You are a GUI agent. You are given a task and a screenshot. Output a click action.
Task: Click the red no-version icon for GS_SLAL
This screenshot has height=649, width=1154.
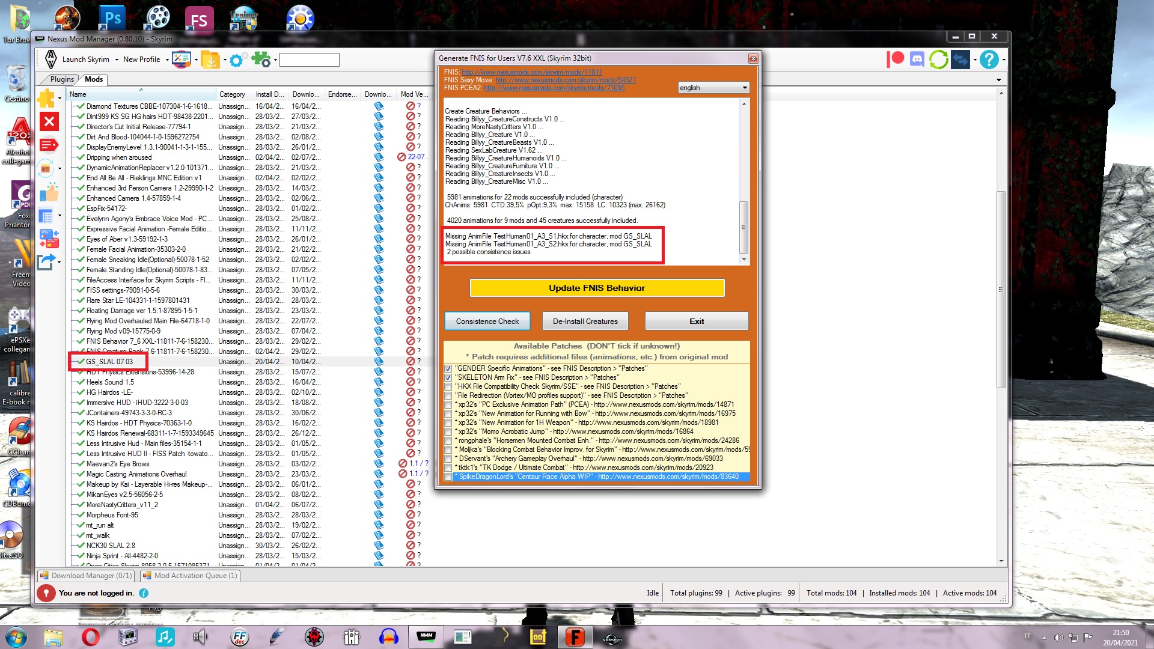411,362
